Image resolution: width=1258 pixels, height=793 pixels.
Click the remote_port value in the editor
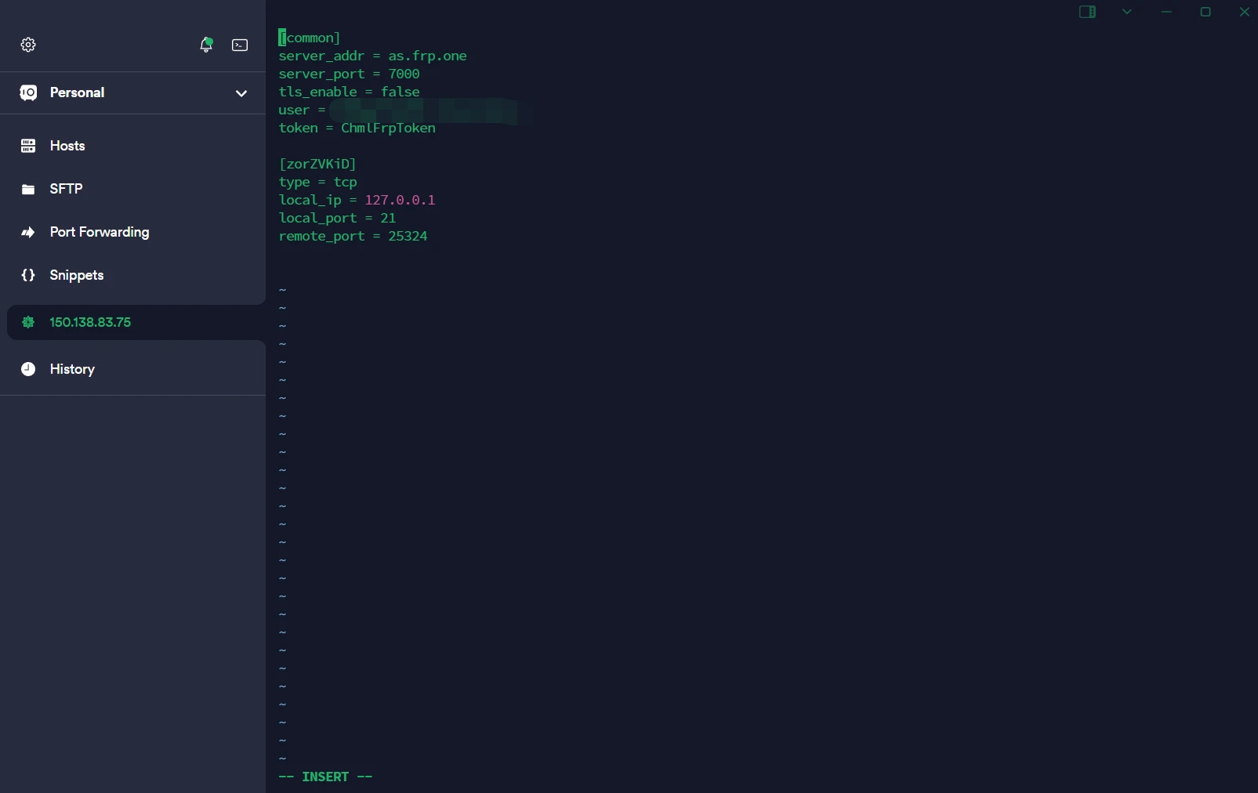click(408, 236)
